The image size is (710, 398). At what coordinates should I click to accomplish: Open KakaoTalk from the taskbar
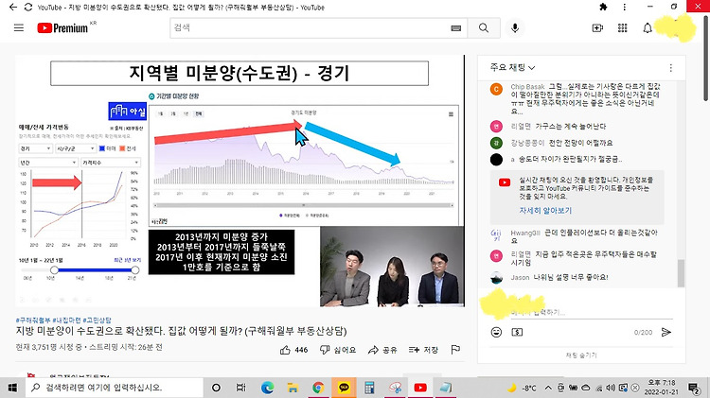(344, 388)
